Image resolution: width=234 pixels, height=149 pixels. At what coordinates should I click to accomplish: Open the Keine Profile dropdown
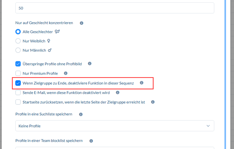click(115, 126)
